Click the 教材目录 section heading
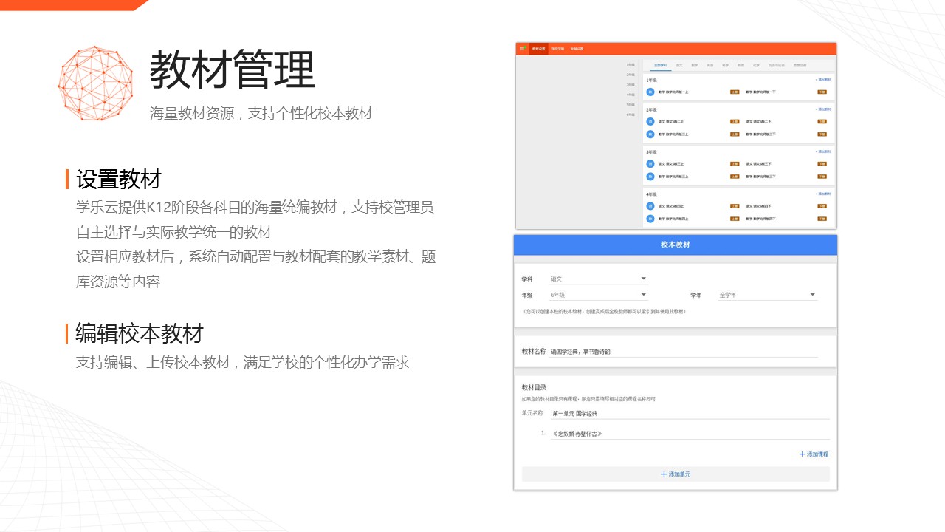Image resolution: width=945 pixels, height=532 pixels. [x=534, y=387]
